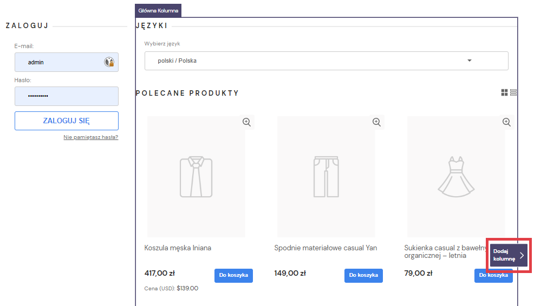547x306 pixels.
Task: Expand the 'polski / Polska' language dropdown
Action: 326,61
